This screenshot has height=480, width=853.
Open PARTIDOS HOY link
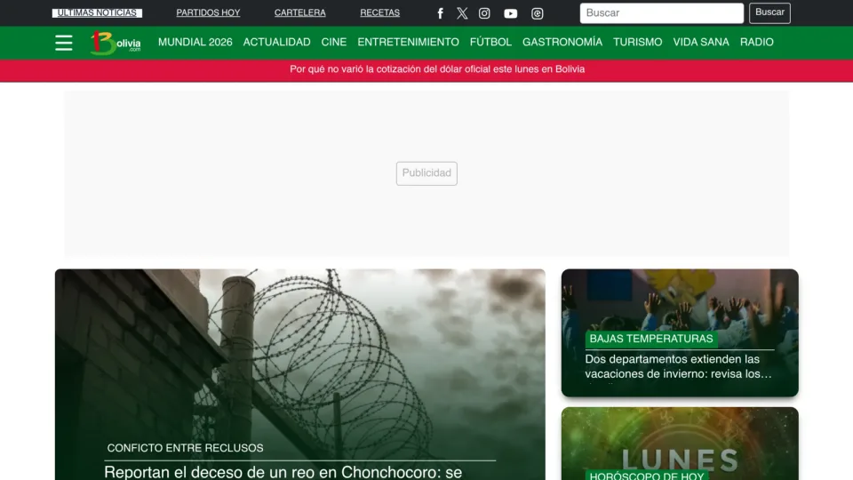[x=208, y=12]
